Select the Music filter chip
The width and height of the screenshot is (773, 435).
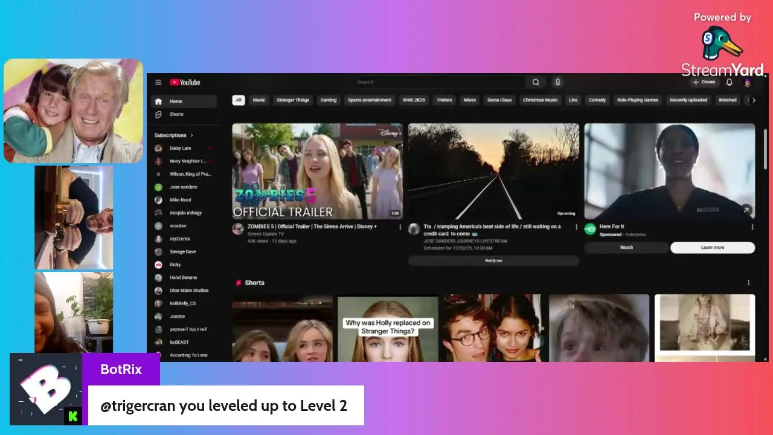[259, 100]
